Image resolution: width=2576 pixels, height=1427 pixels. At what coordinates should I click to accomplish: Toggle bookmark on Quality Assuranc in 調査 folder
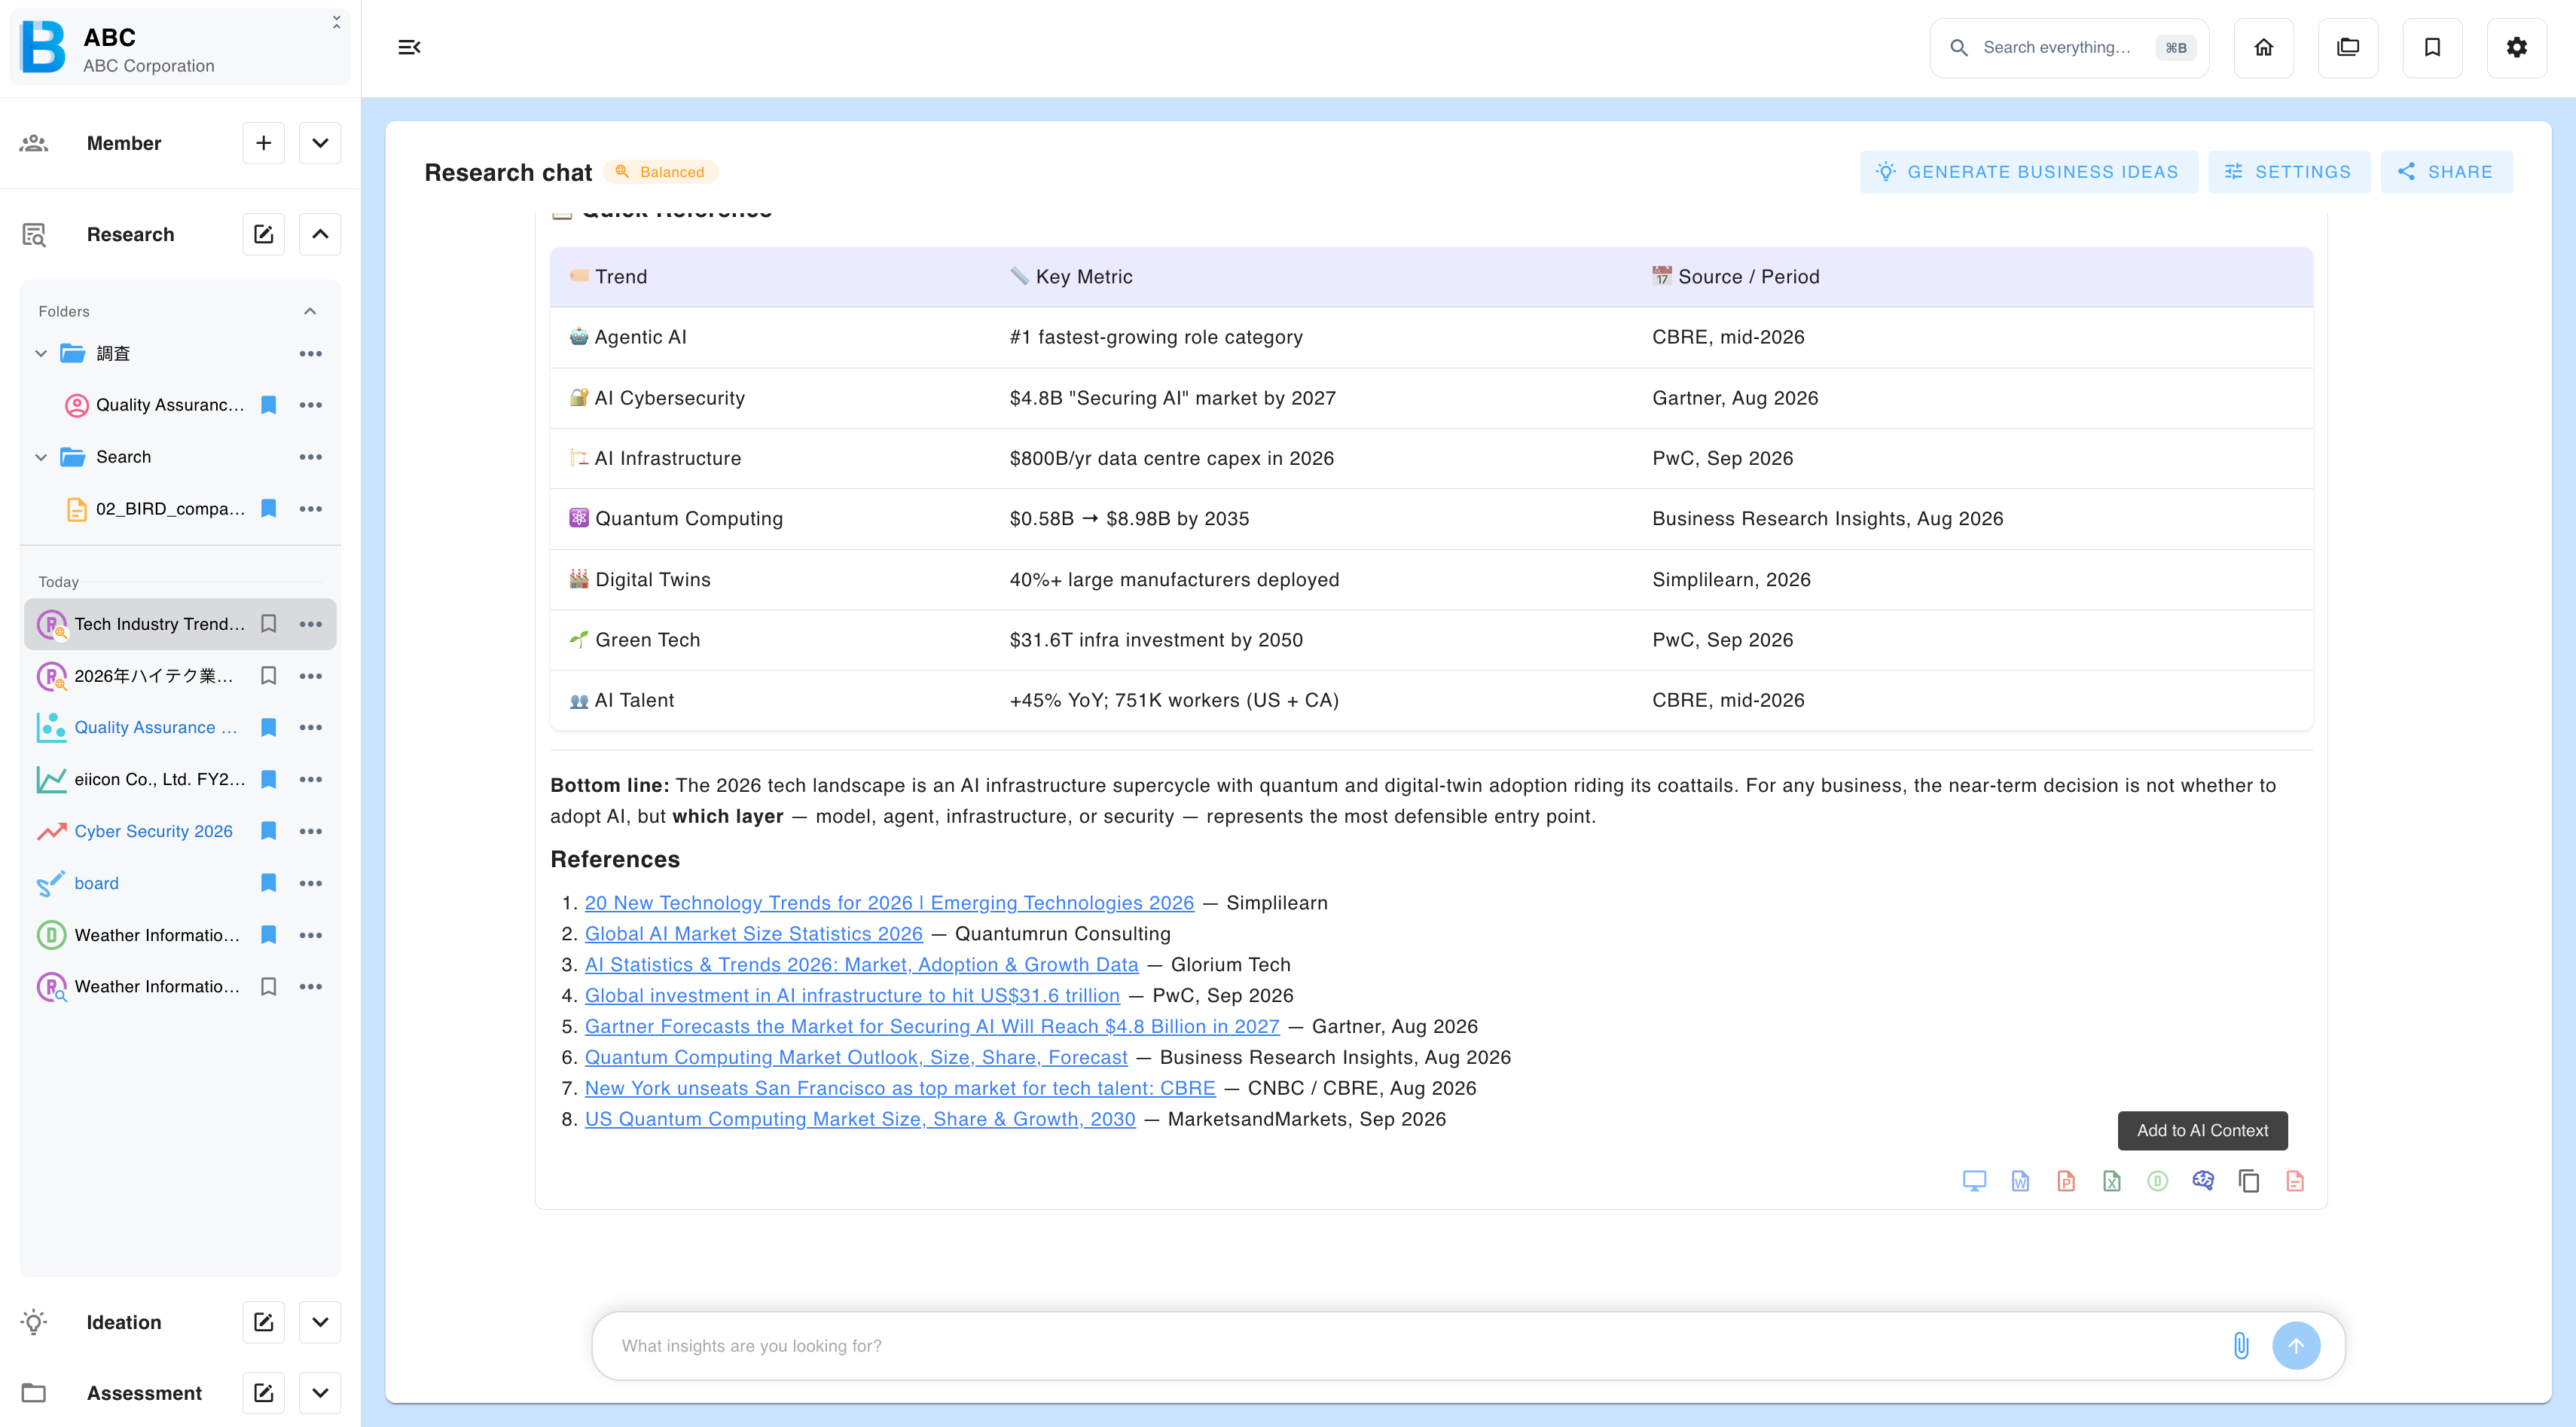point(268,405)
